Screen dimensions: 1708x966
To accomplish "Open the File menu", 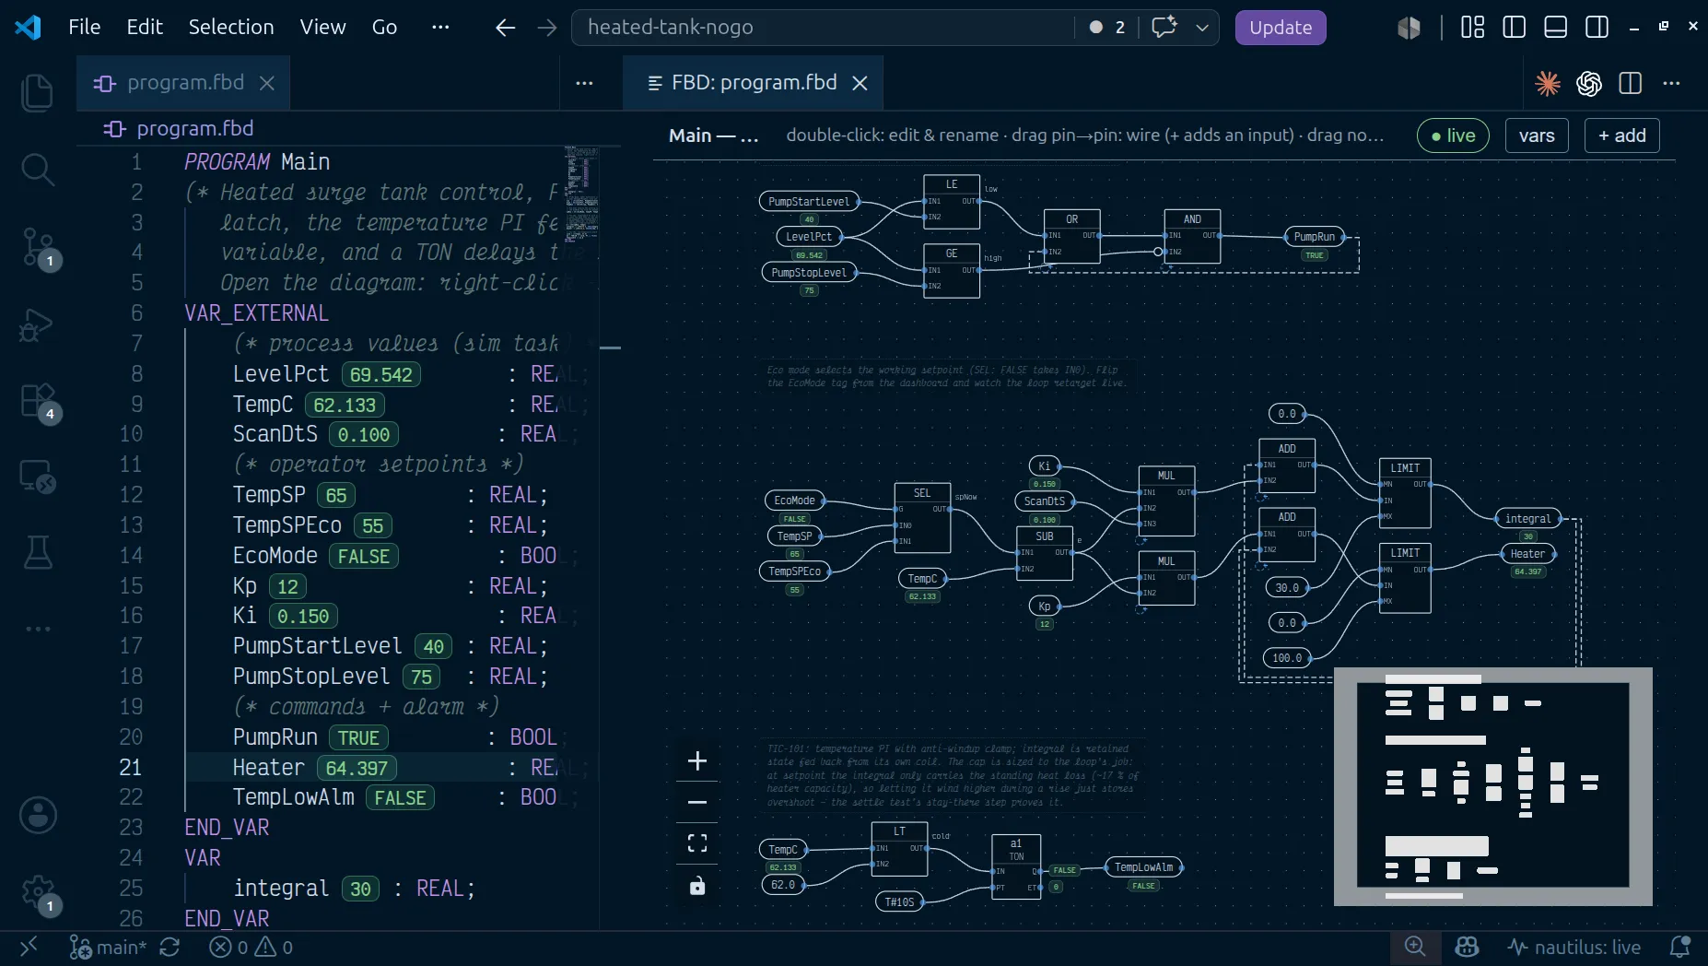I will tap(85, 27).
